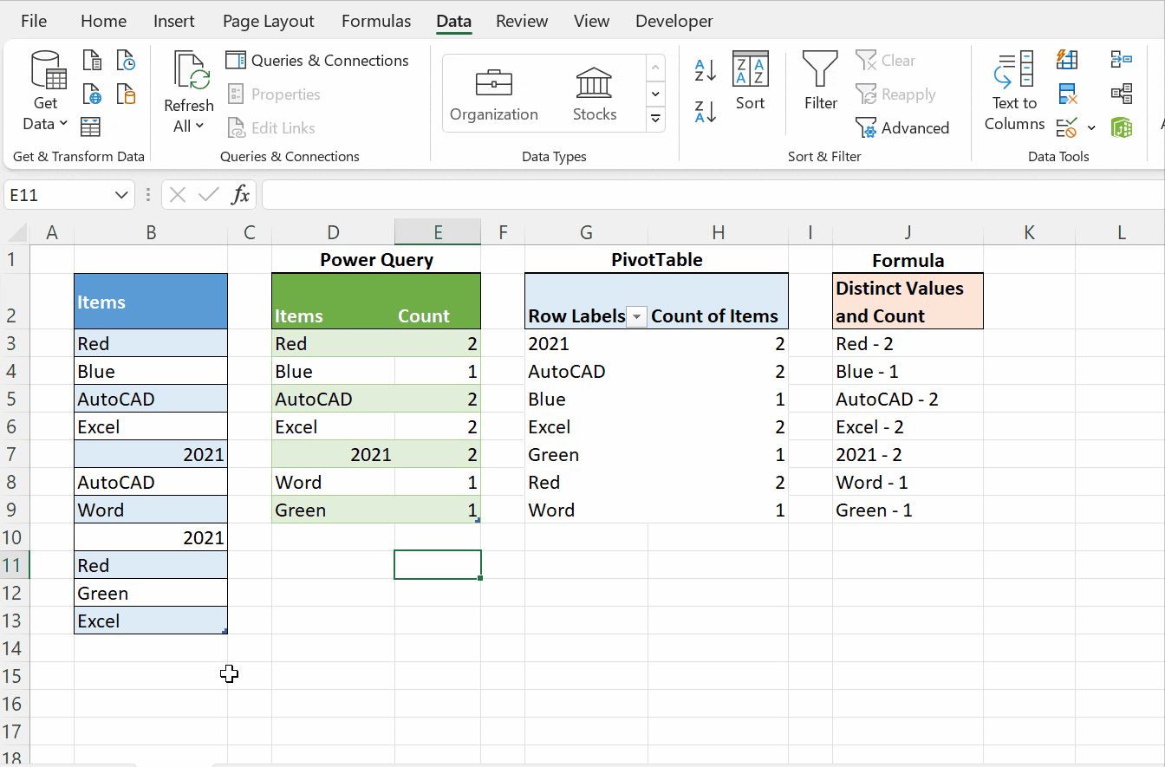Image resolution: width=1165 pixels, height=767 pixels.
Task: Open the Manage Data Model icon
Action: (1122, 127)
